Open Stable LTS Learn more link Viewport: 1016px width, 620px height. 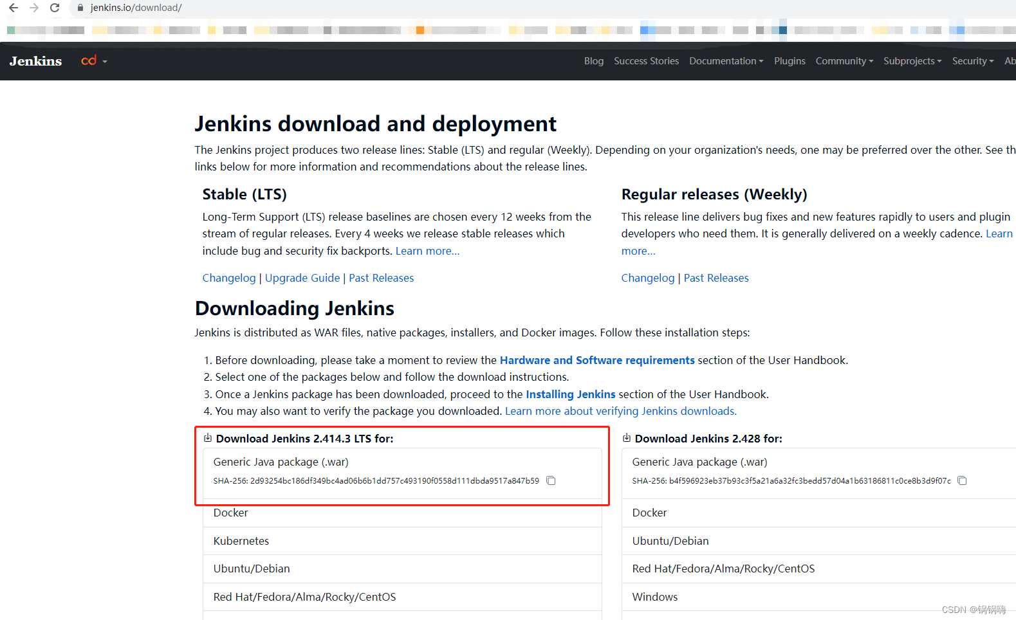pyautogui.click(x=427, y=251)
